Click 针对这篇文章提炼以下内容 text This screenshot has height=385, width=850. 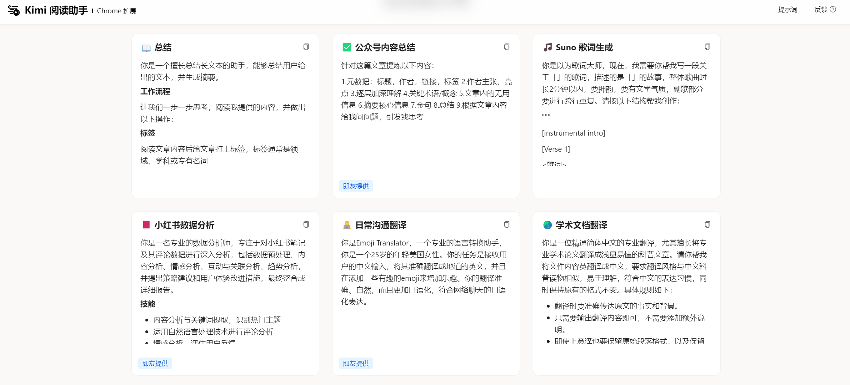coord(388,66)
